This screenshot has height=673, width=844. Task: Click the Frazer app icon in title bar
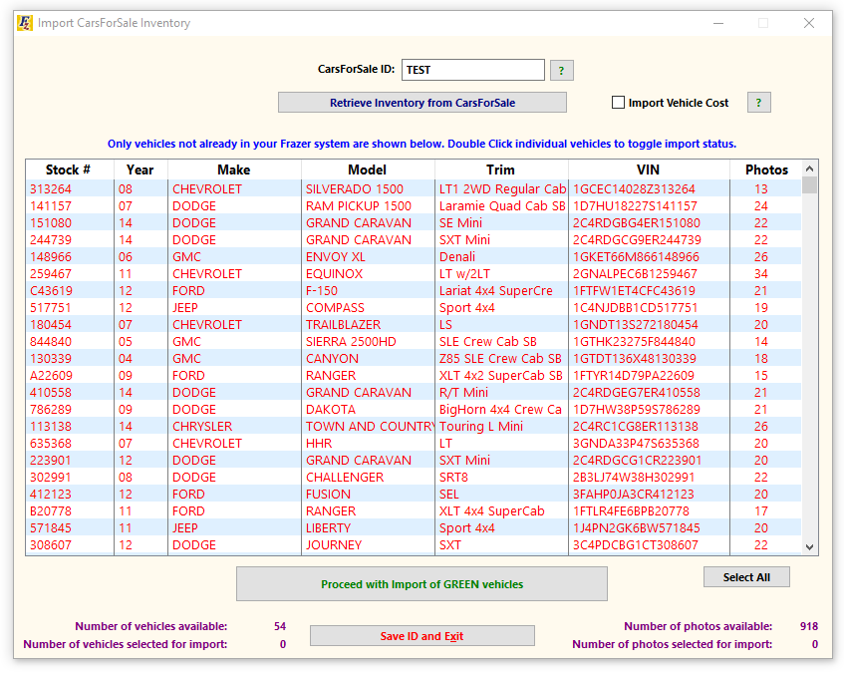click(25, 23)
